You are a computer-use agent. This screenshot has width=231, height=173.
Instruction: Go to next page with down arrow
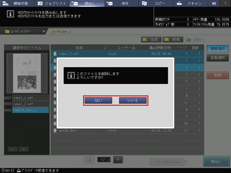tap(118, 160)
